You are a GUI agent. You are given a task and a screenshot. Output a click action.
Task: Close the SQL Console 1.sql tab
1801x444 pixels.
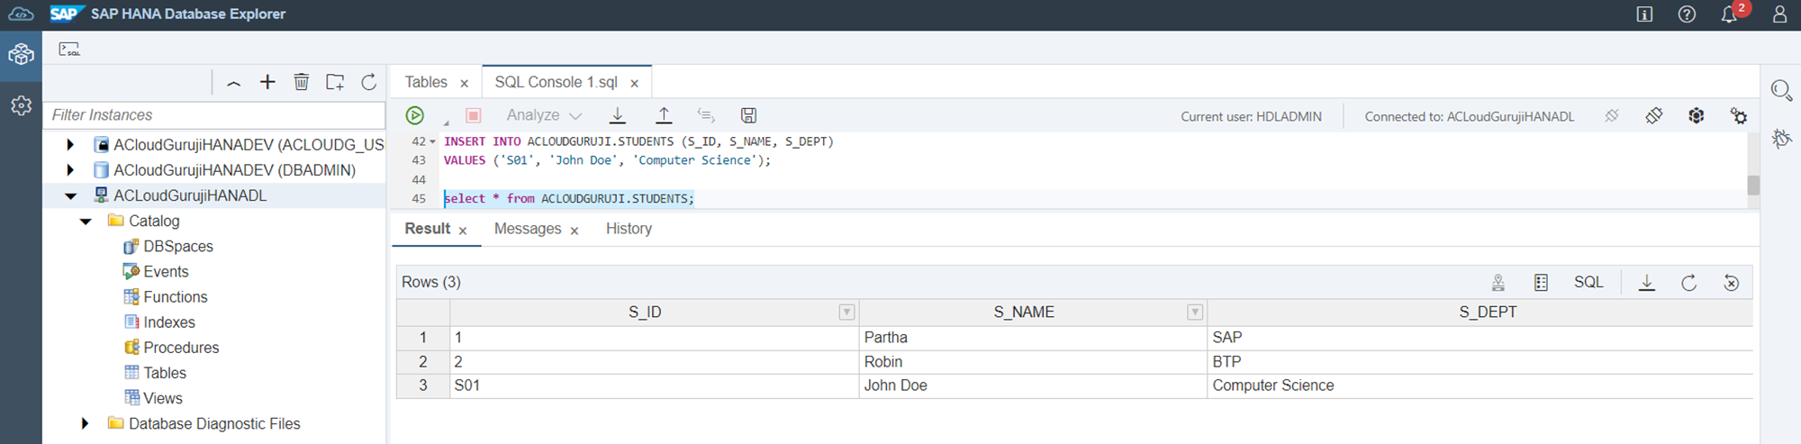[x=635, y=83]
